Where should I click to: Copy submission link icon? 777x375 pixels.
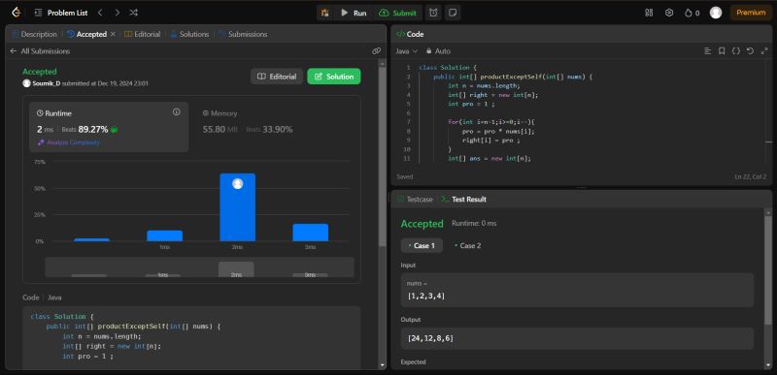tap(376, 51)
